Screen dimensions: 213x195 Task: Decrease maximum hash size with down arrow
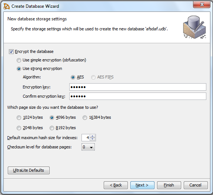[93, 139]
